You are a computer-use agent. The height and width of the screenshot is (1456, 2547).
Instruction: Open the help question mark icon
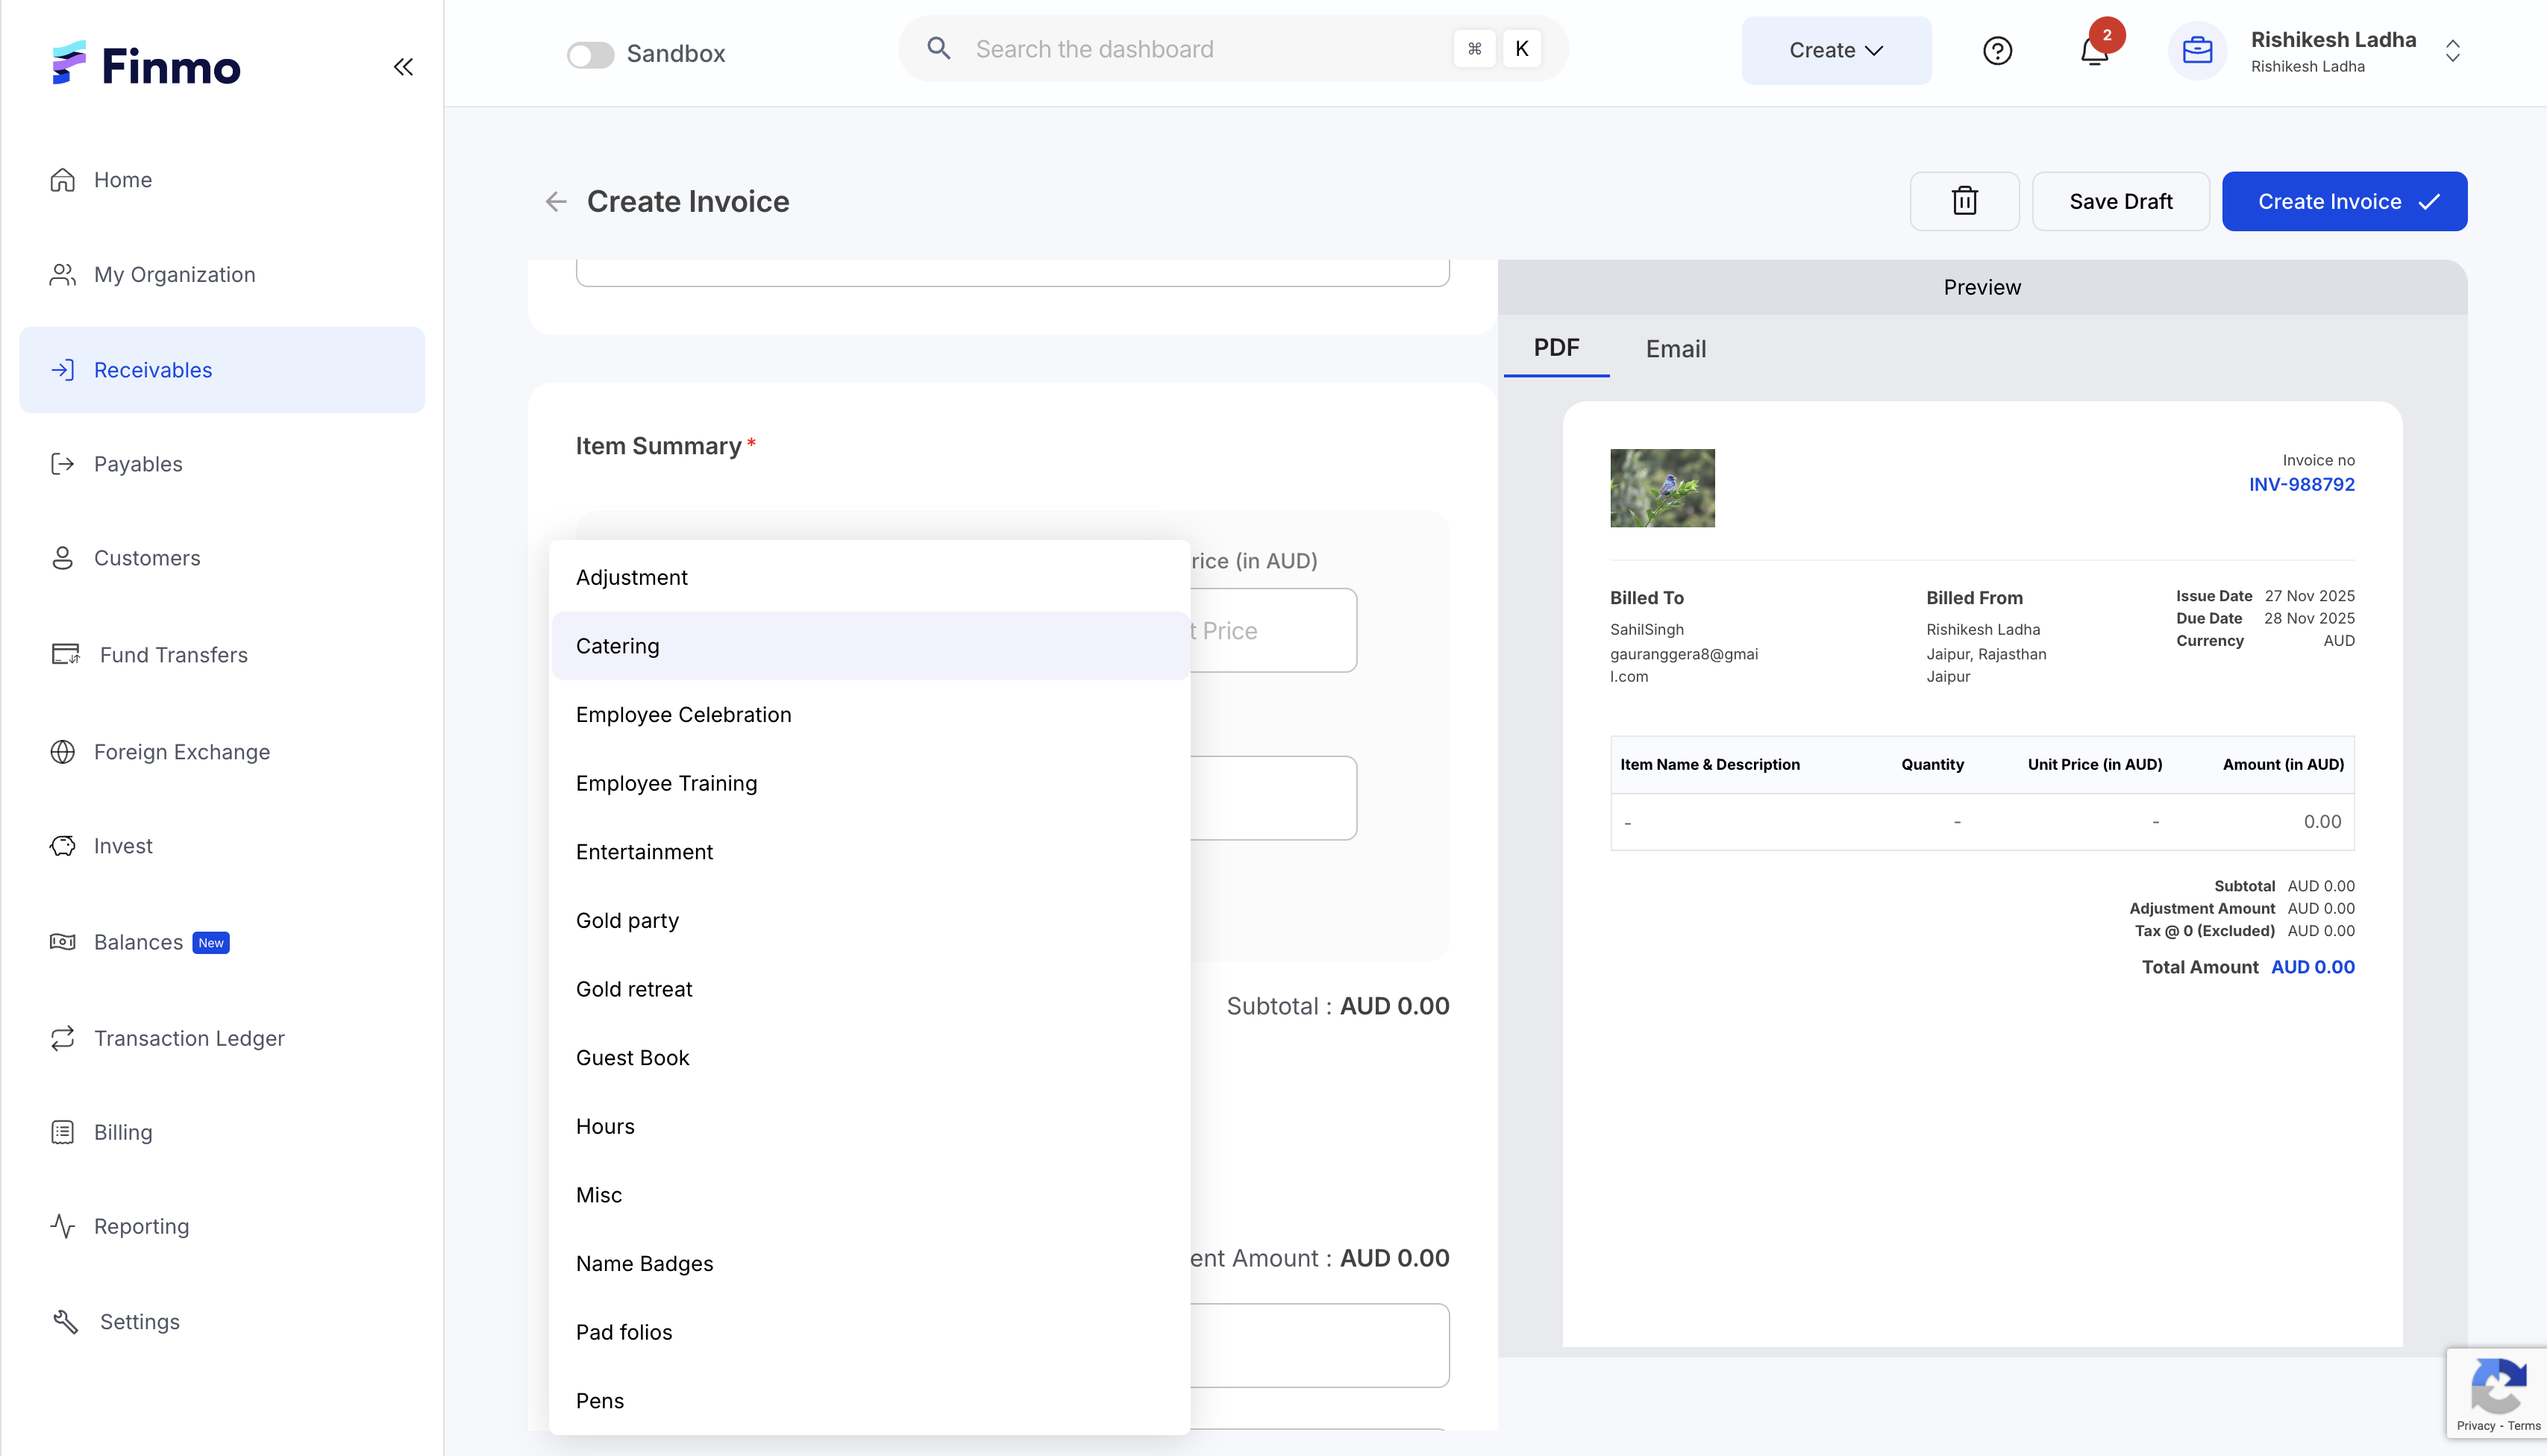(x=1997, y=51)
